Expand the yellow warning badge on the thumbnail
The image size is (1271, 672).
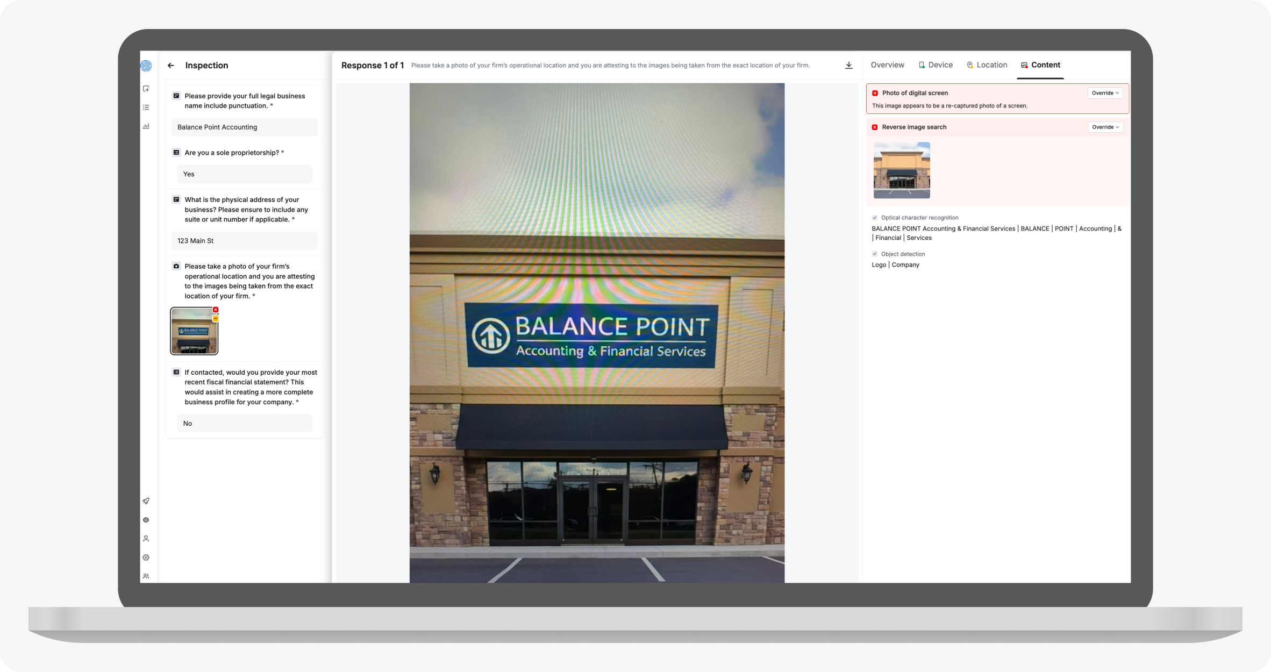click(216, 318)
